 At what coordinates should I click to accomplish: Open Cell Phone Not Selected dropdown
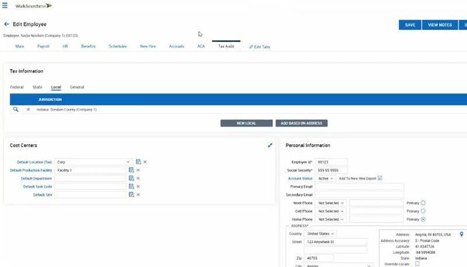(x=331, y=211)
